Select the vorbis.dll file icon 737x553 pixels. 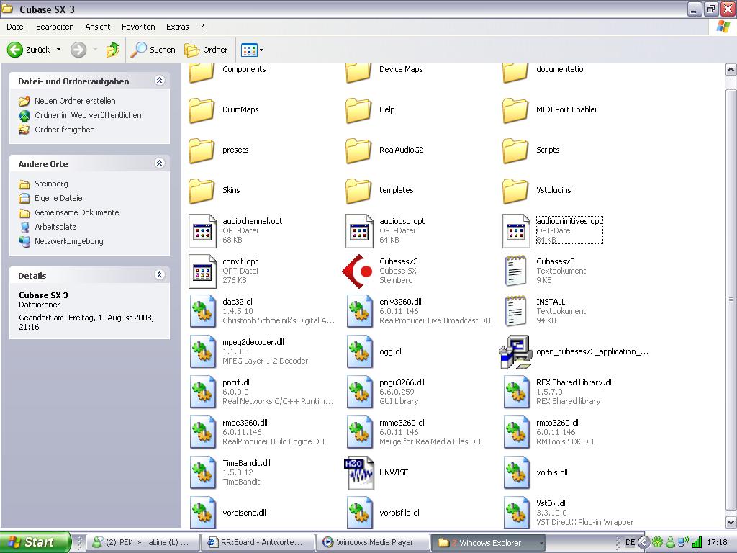click(517, 472)
